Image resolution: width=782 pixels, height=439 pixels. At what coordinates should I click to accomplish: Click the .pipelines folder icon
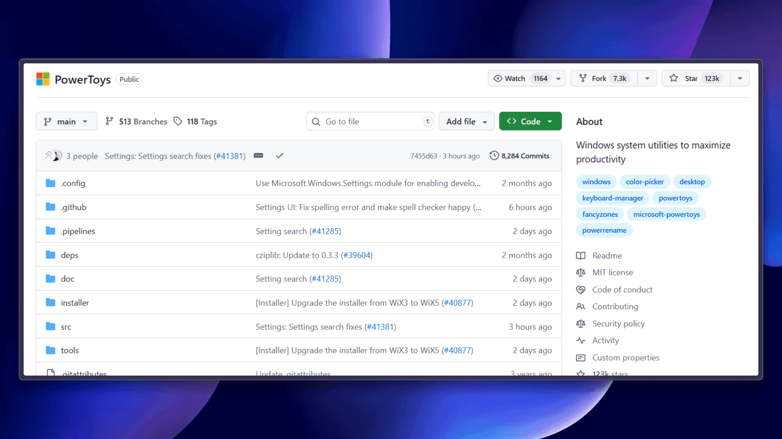coord(51,231)
